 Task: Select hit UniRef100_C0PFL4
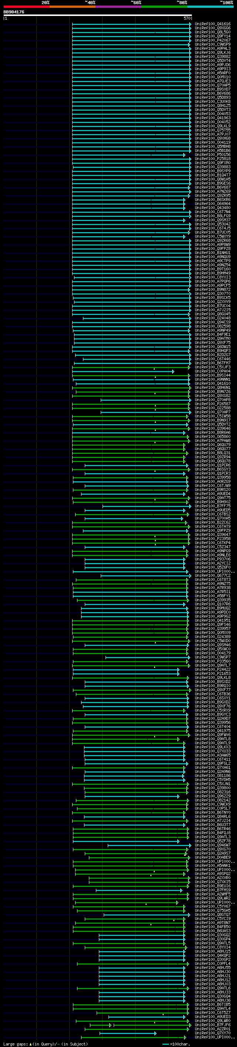coord(213,964)
